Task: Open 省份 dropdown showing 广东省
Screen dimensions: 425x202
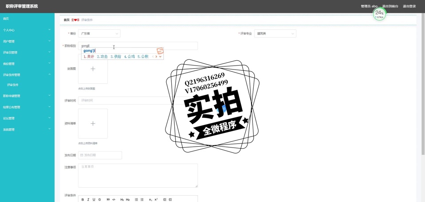Action: [99, 34]
